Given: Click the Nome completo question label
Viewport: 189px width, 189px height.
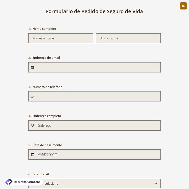Looking at the screenshot, I should pos(44,29).
